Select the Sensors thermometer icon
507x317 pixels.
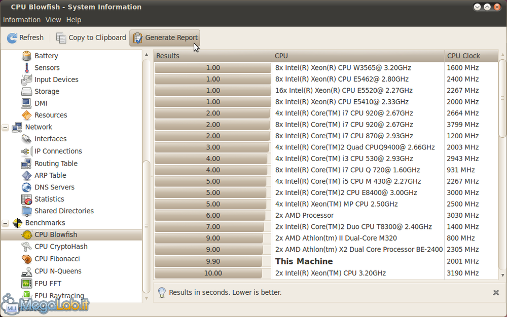[26, 67]
